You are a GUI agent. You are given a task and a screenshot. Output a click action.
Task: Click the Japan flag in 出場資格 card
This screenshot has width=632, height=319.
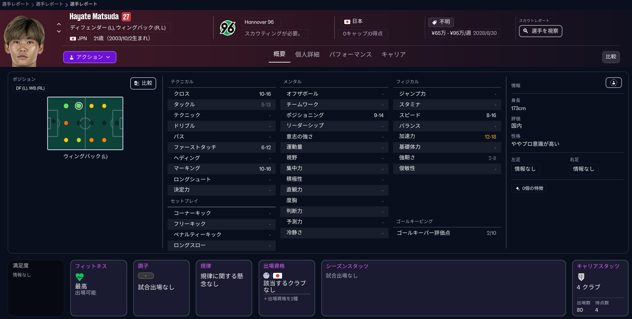tap(277, 276)
